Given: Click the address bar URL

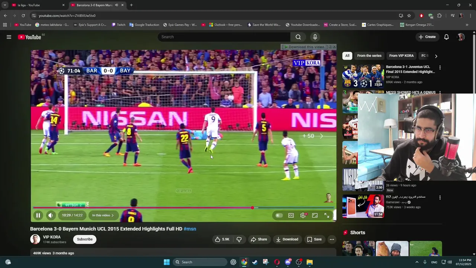Looking at the screenshot, I should click(67, 16).
